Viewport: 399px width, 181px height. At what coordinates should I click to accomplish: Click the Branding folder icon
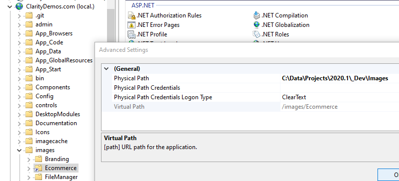pos(38,159)
